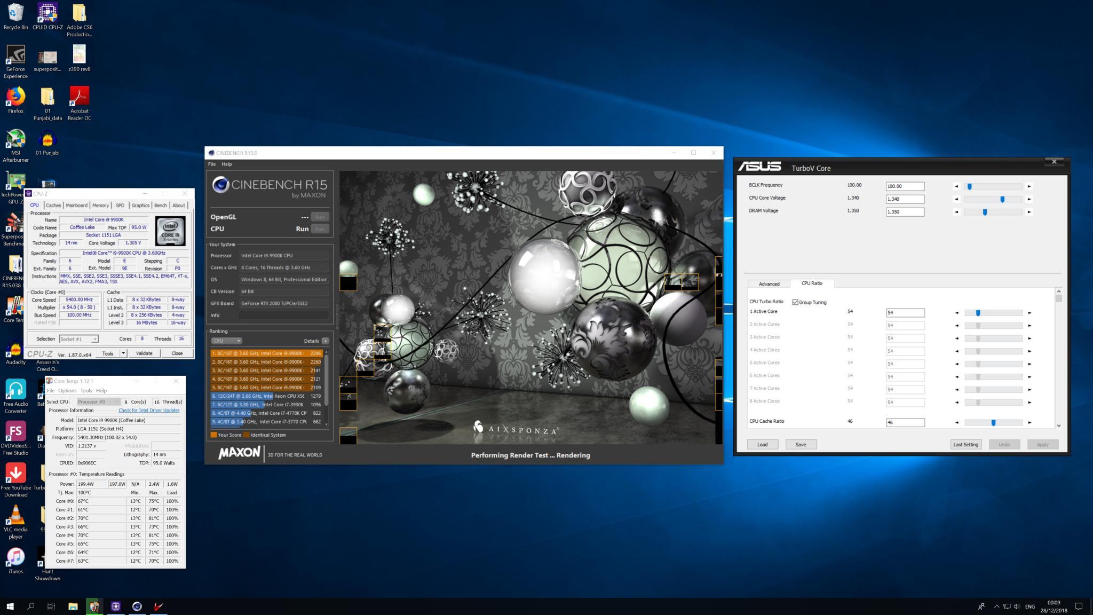Click the CPU Core Voltage input field
Image resolution: width=1093 pixels, height=615 pixels.
[x=905, y=199]
